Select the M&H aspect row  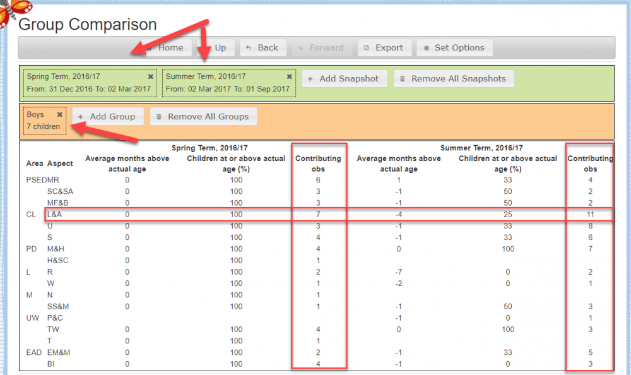pyautogui.click(x=56, y=249)
